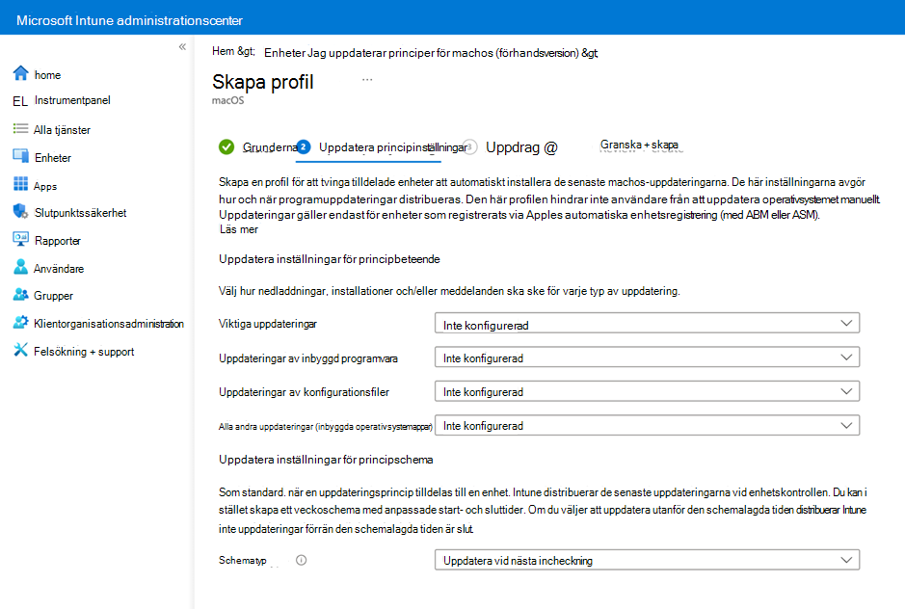Click the Grupper people icon

click(x=21, y=295)
